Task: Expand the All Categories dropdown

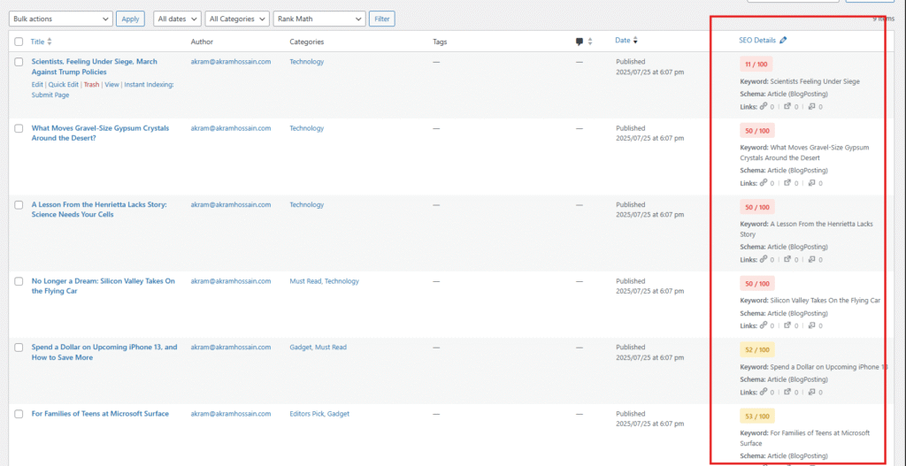Action: (x=237, y=19)
